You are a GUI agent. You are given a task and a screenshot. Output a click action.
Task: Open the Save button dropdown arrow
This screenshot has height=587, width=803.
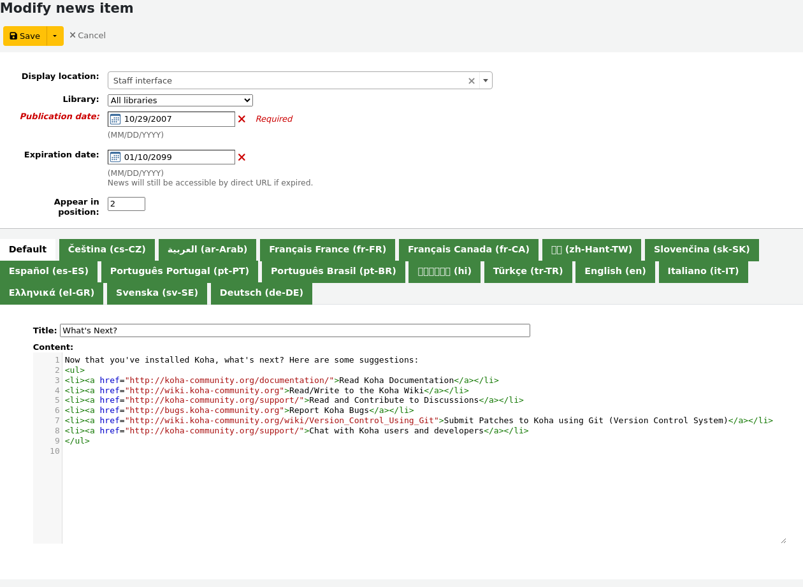point(55,36)
